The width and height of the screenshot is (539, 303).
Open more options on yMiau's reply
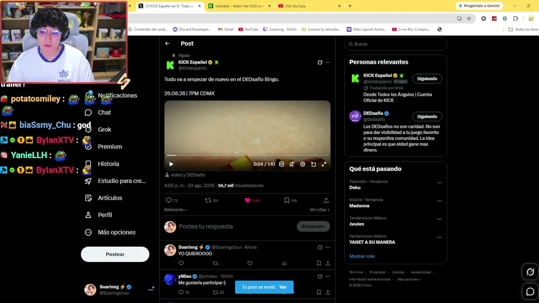328,276
